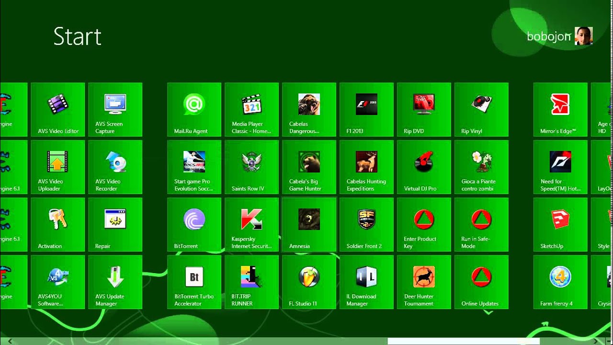
Task: Launch Media Player Classic tile
Action: pyautogui.click(x=252, y=110)
